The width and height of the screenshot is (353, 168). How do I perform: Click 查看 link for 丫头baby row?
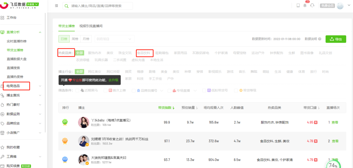335,122
